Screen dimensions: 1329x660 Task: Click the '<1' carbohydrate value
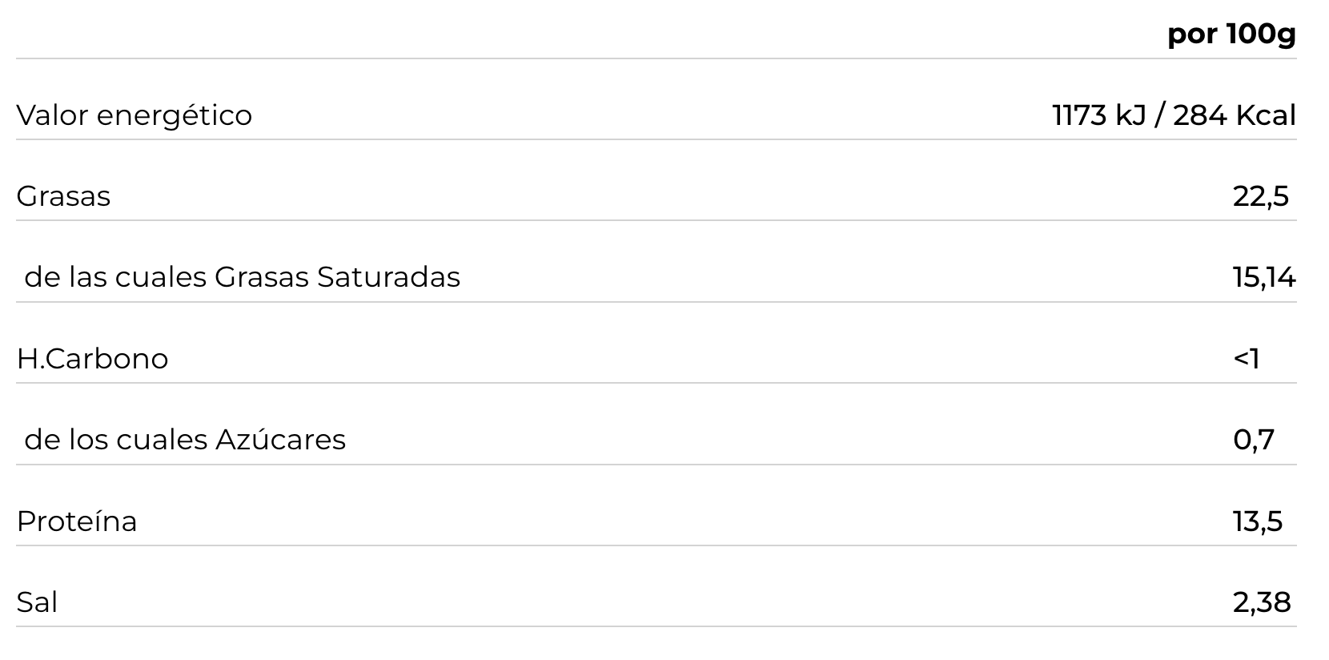(1246, 359)
